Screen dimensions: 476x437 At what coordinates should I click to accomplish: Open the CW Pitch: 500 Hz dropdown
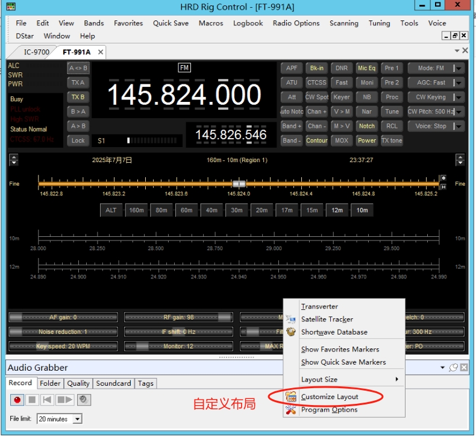[x=459, y=112]
